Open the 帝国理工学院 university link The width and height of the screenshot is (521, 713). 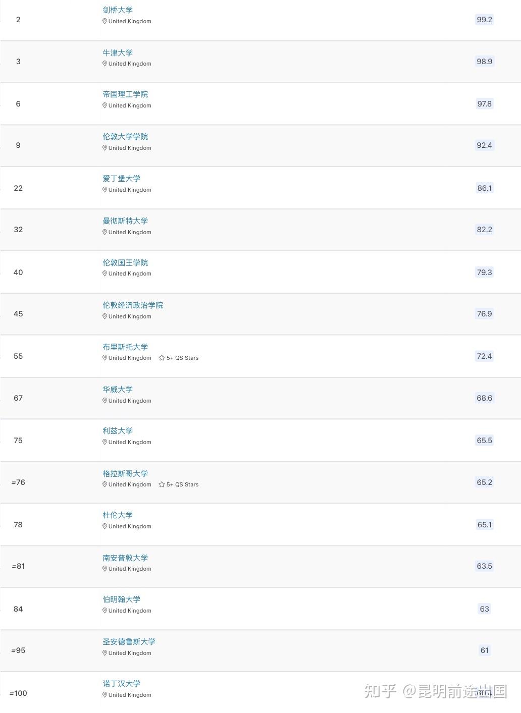tap(125, 94)
